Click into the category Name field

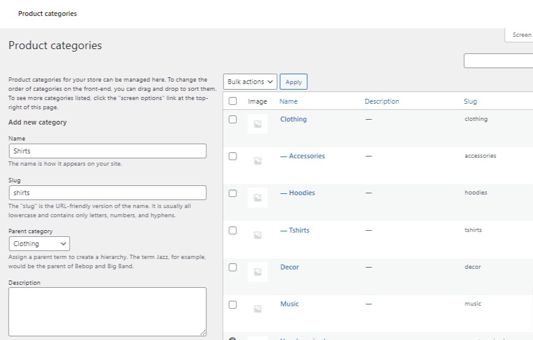coord(108,151)
